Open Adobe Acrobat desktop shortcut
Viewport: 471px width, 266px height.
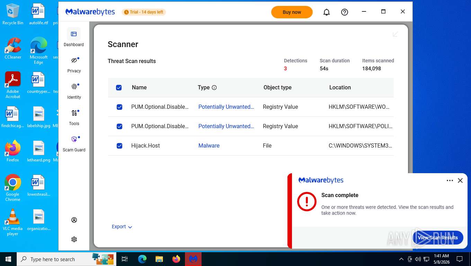point(13,85)
